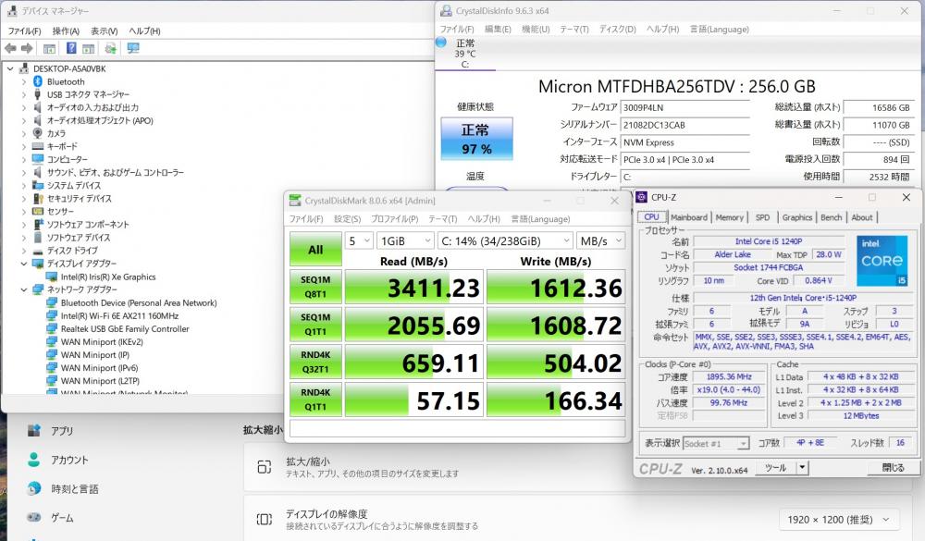Open the MB/s unit dropdown in CrystalDiskMark

(x=600, y=240)
